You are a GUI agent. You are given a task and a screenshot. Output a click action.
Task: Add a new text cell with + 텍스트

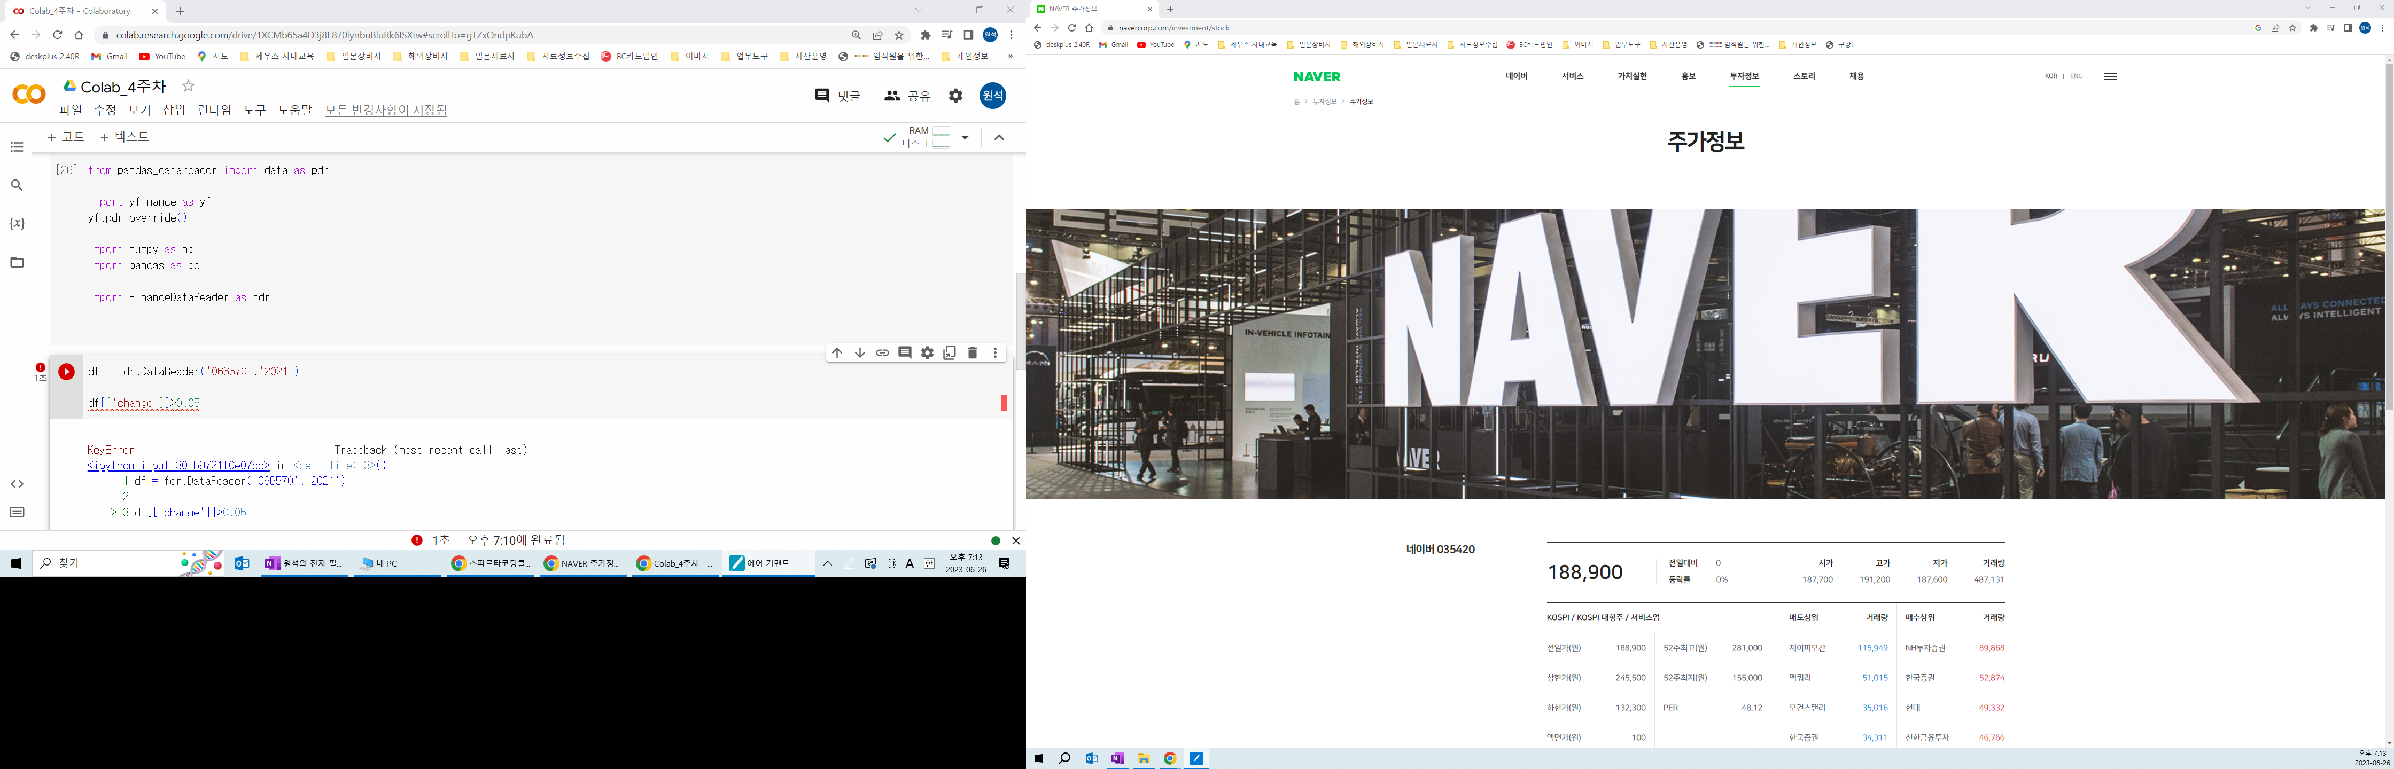click(x=125, y=137)
